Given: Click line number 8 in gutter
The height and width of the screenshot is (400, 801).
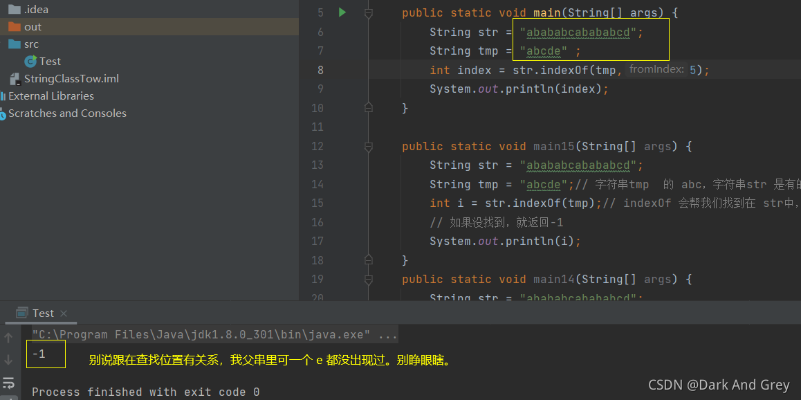Looking at the screenshot, I should 320,70.
